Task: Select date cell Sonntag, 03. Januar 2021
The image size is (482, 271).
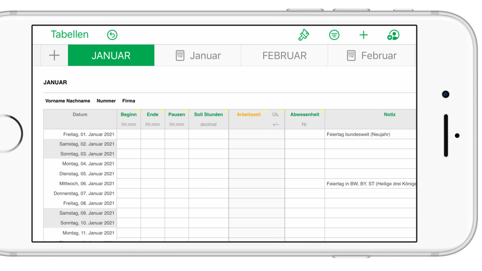Action: 80,154
